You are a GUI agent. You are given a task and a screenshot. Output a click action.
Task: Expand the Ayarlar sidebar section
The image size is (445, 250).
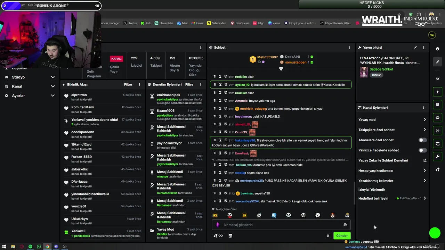point(30,95)
